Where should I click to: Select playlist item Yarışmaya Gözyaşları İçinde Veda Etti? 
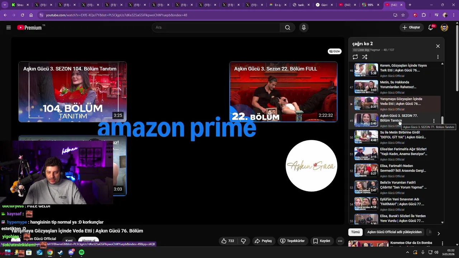pyautogui.click(x=395, y=104)
